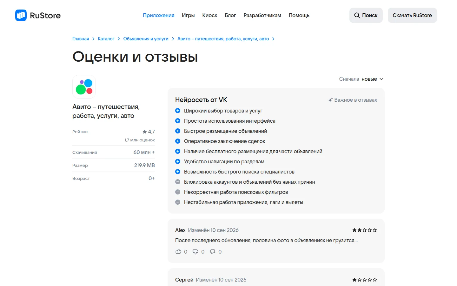
Task: Click Сергей's one-star rating
Action: tap(365, 280)
